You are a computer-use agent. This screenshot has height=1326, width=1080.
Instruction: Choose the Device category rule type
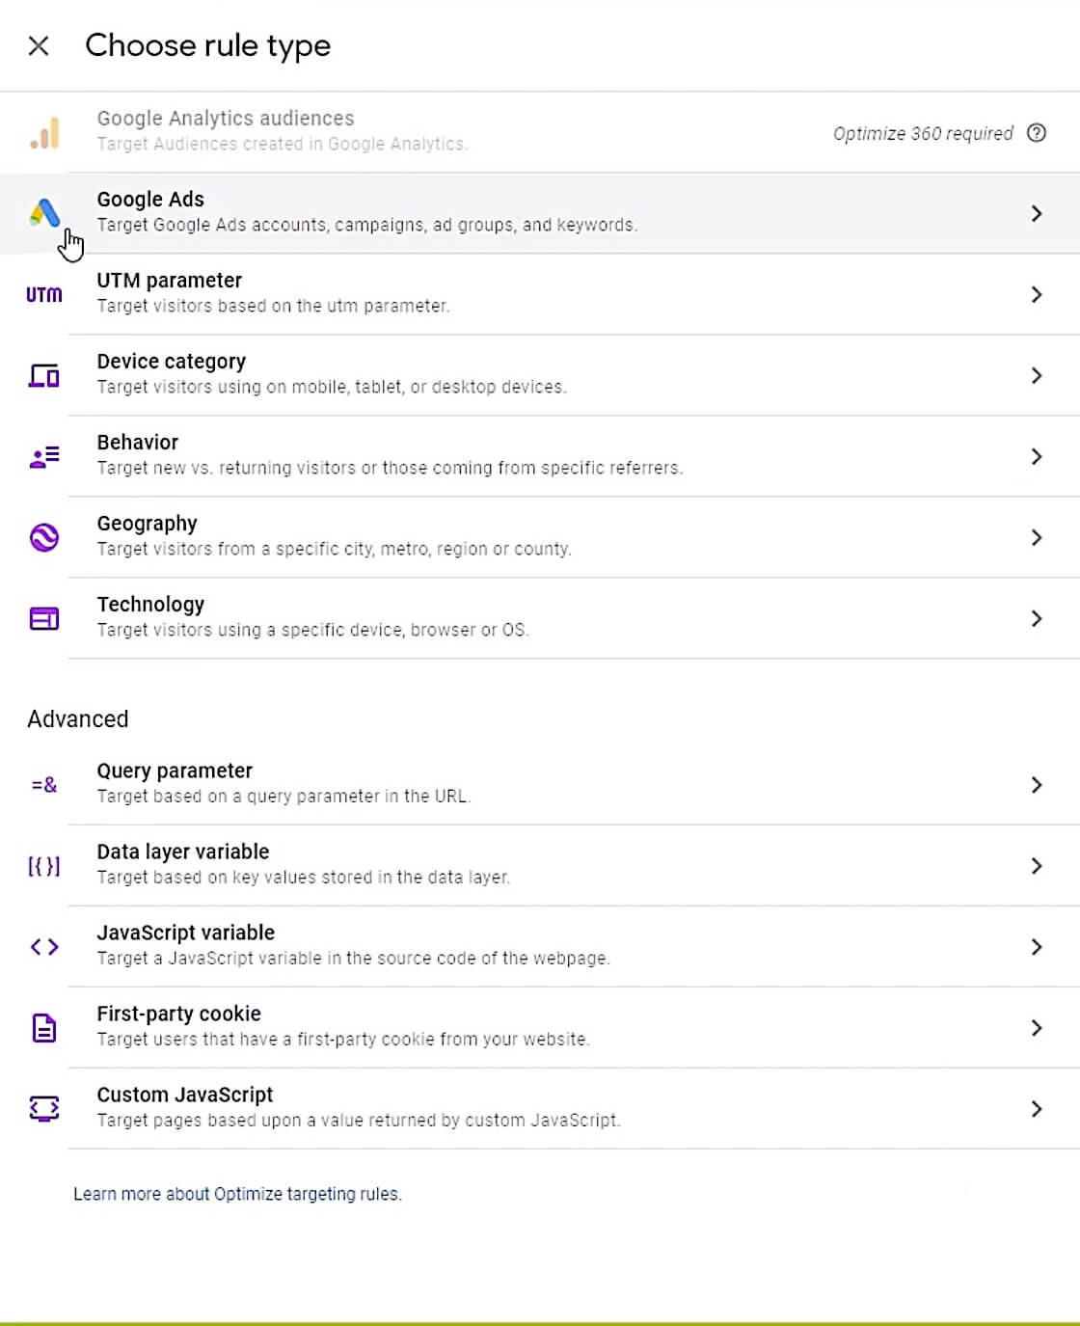click(x=540, y=375)
